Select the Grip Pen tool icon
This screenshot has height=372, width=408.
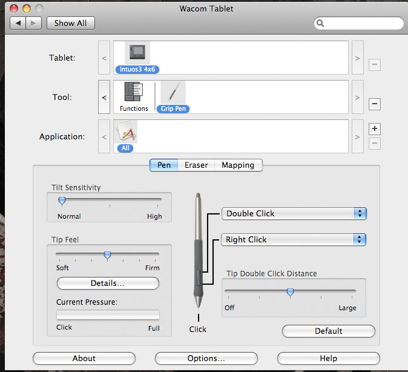(x=173, y=92)
